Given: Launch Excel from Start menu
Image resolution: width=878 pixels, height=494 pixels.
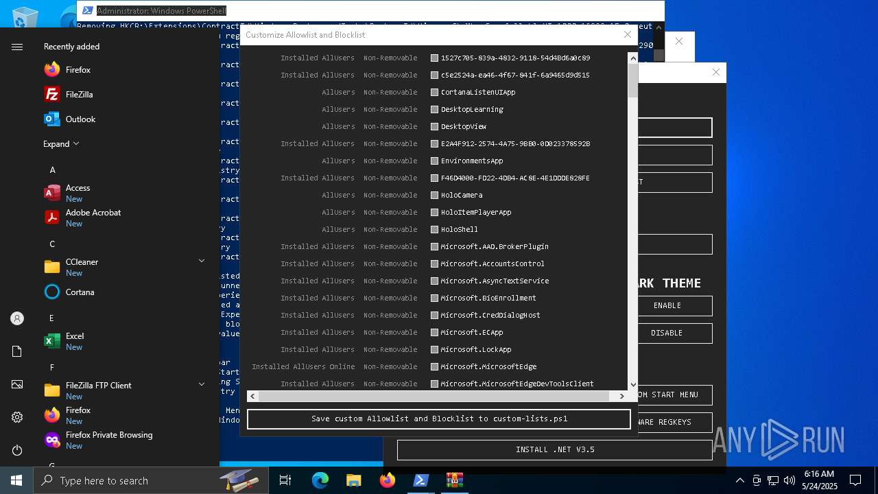Looking at the screenshot, I should coord(64,342).
